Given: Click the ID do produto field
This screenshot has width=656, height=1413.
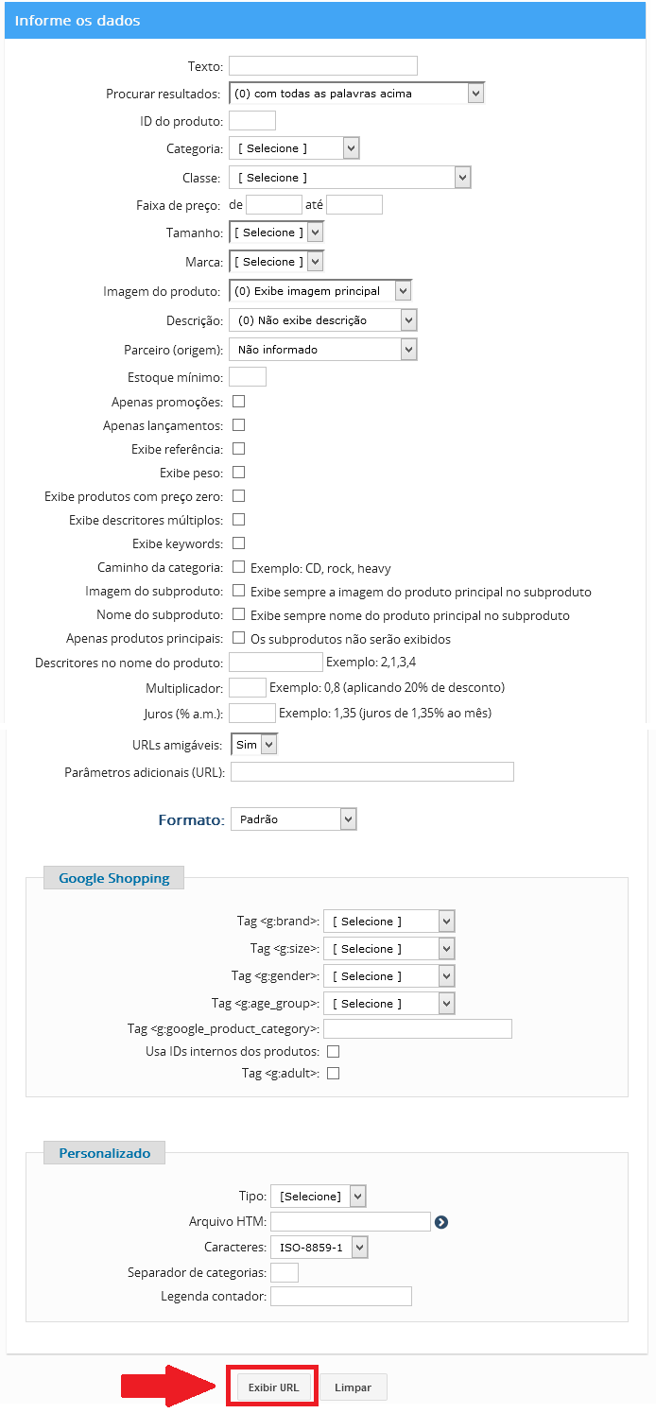Looking at the screenshot, I should (252, 120).
